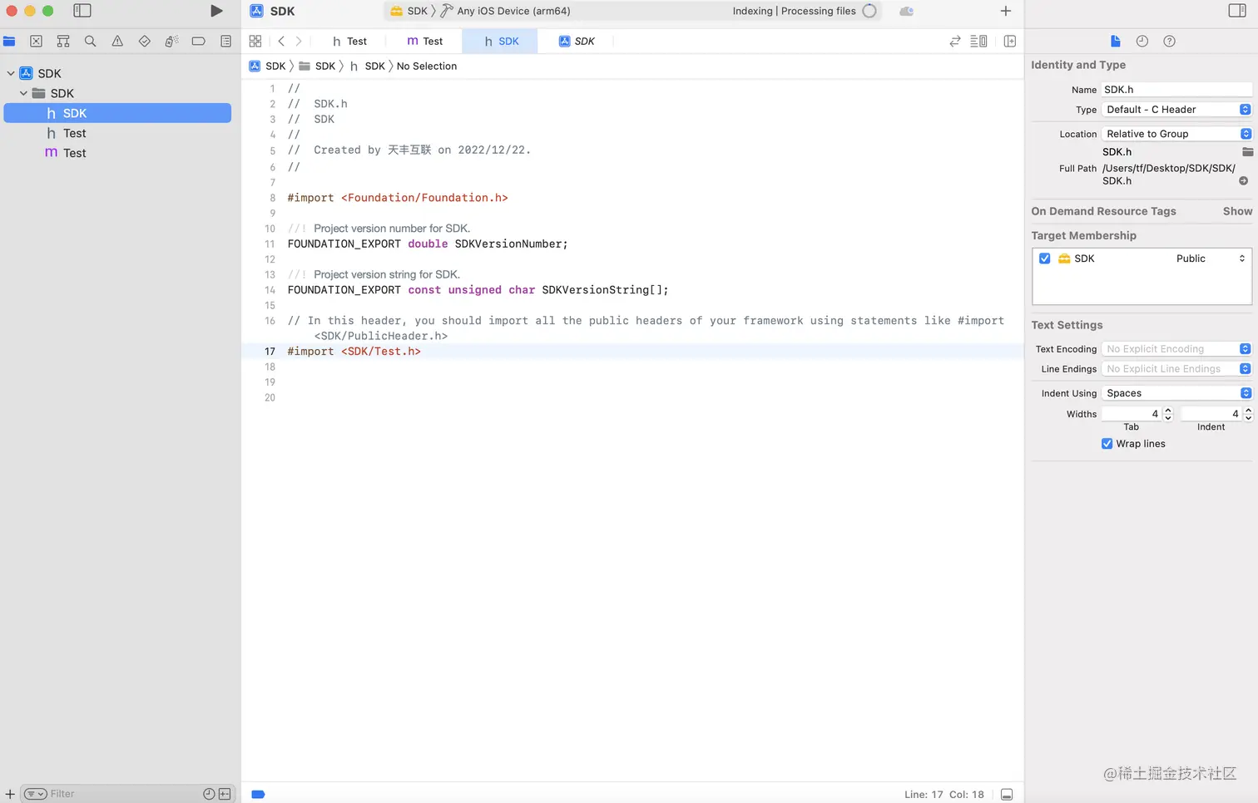Open the related items grid menu

tap(255, 41)
